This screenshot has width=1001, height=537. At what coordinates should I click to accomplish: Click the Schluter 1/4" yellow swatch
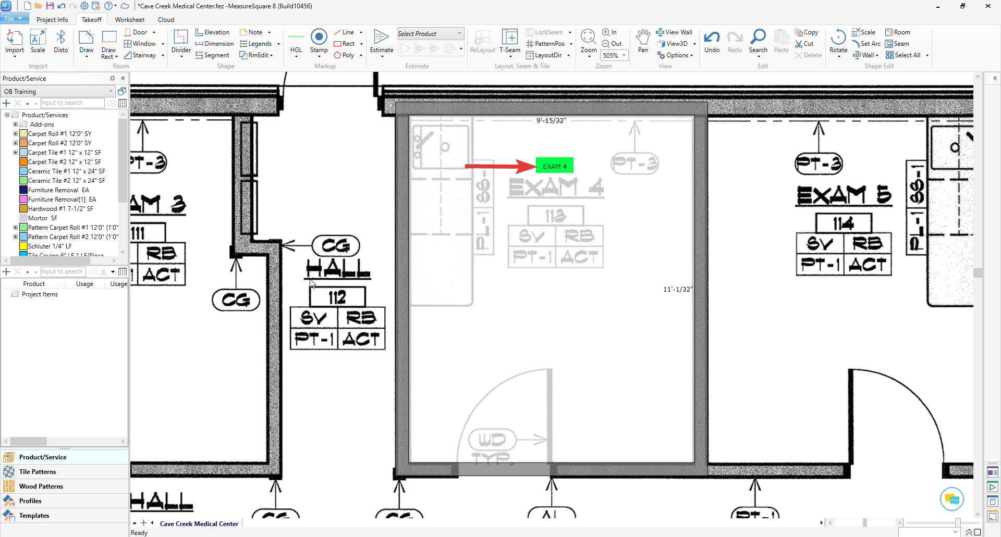click(23, 246)
